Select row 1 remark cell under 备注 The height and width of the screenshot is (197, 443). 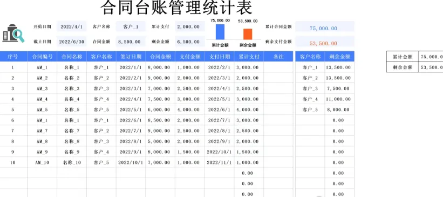278,67
